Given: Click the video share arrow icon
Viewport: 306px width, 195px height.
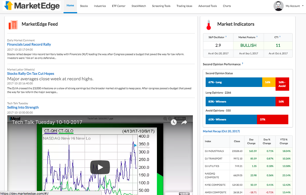Looking at the screenshot, I should (x=184, y=122).
